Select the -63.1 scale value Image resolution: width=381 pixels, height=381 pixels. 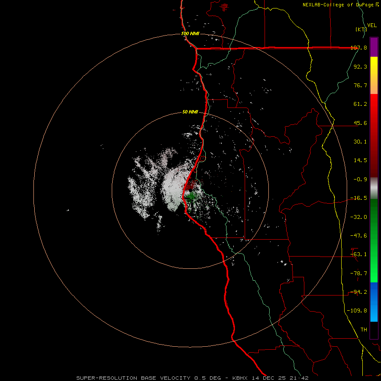coord(359,254)
